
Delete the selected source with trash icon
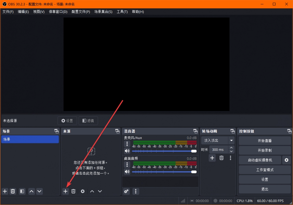click(x=73, y=191)
